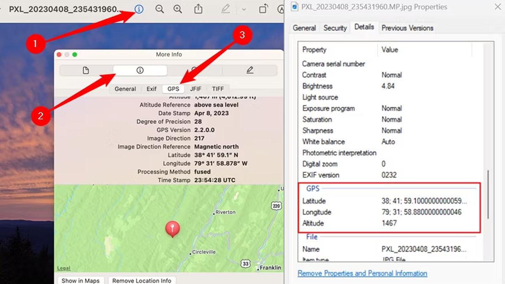Zoom out using the minus magnifier icon

[159, 9]
